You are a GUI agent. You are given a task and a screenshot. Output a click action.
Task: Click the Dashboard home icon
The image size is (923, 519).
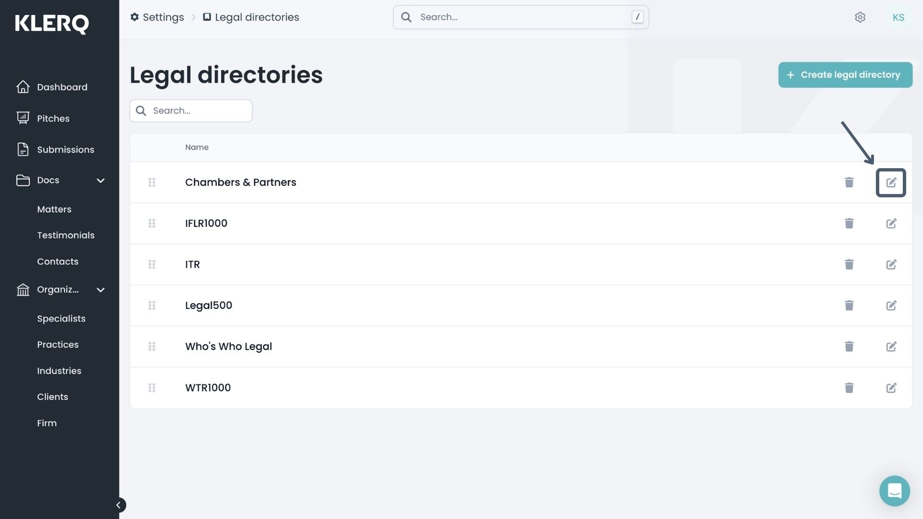pos(23,87)
